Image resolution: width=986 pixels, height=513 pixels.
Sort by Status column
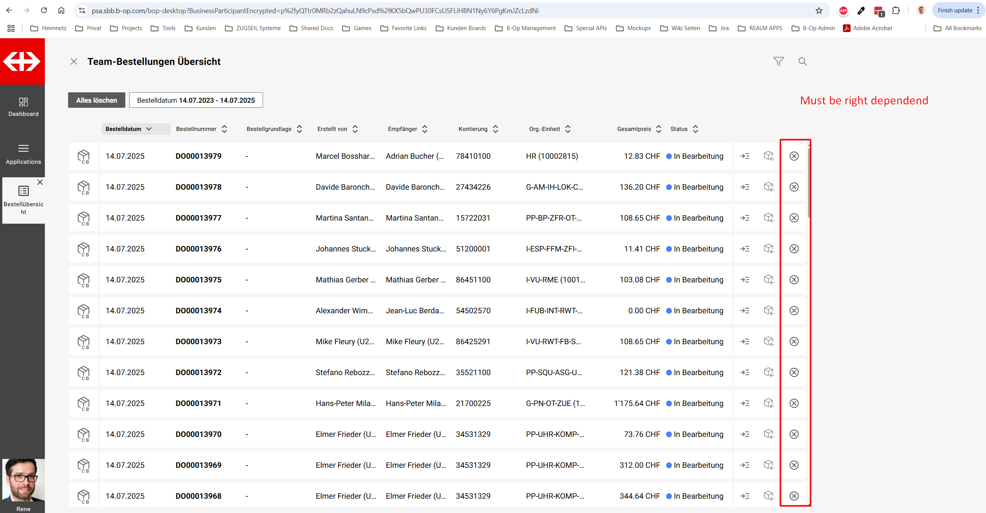695,129
